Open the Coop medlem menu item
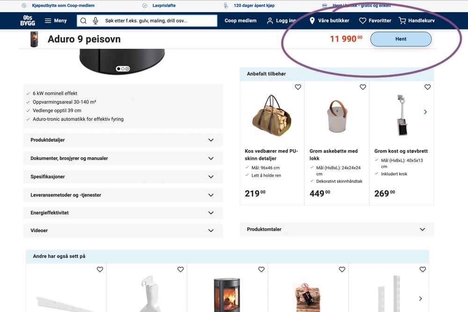Viewport: 468px width, 312px height. coord(240,21)
